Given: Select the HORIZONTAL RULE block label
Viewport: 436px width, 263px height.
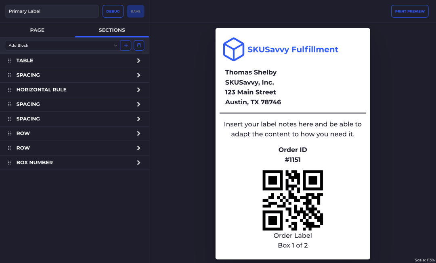Looking at the screenshot, I should 42,90.
